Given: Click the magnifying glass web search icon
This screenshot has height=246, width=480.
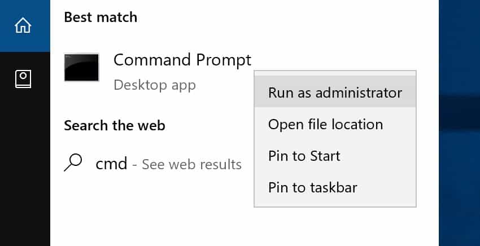Looking at the screenshot, I should [73, 162].
